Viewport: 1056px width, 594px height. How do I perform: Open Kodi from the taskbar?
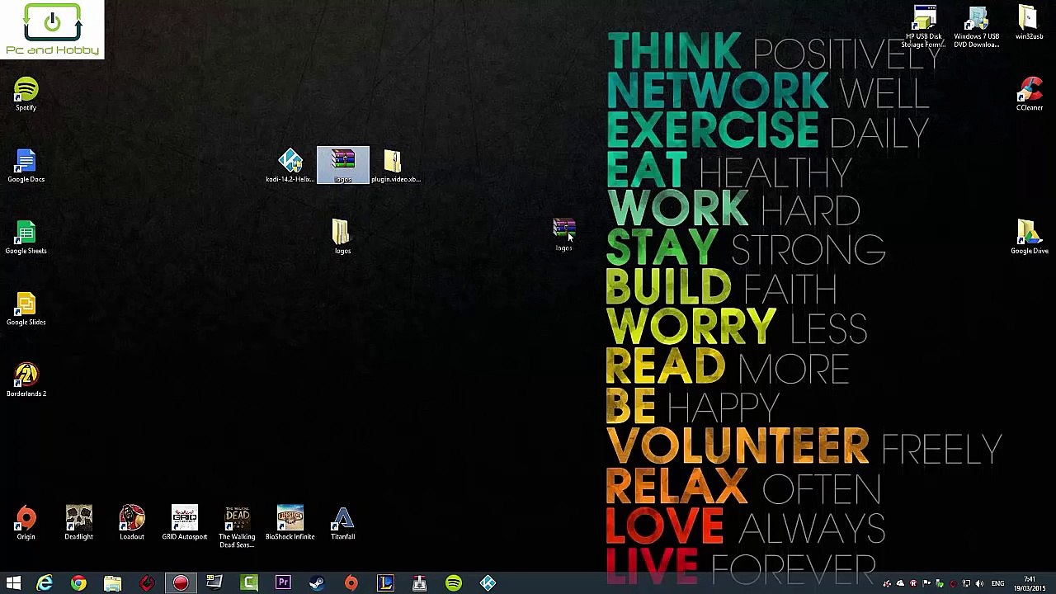(x=488, y=584)
